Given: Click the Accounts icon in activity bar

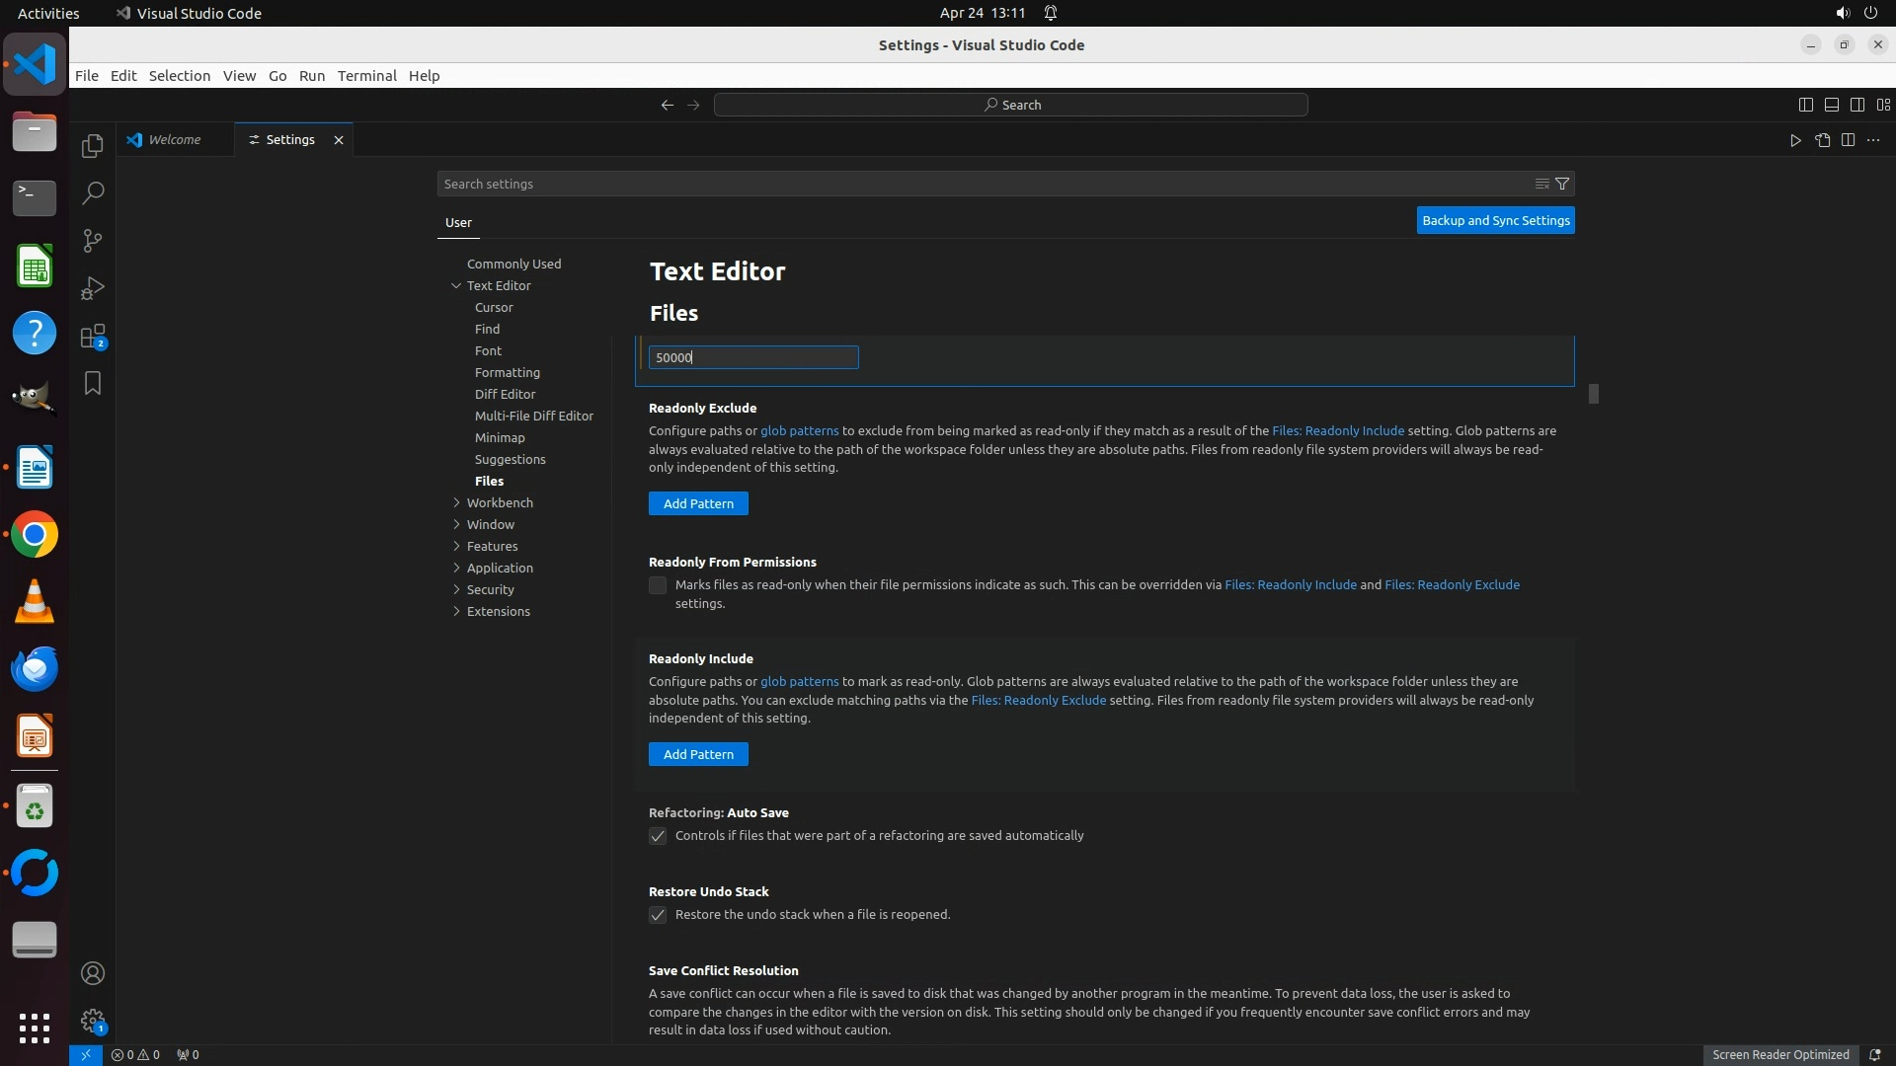Looking at the screenshot, I should [x=93, y=973].
